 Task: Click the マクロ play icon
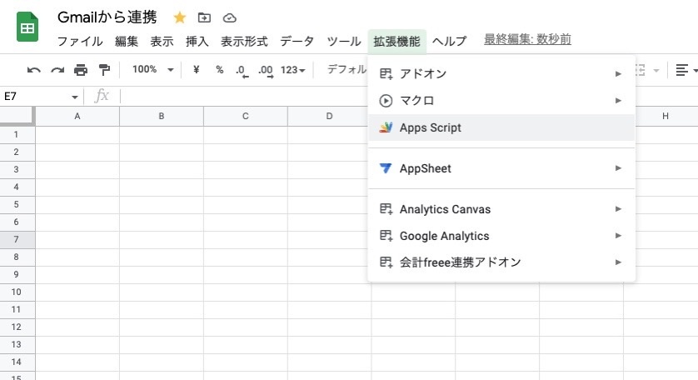click(x=386, y=101)
